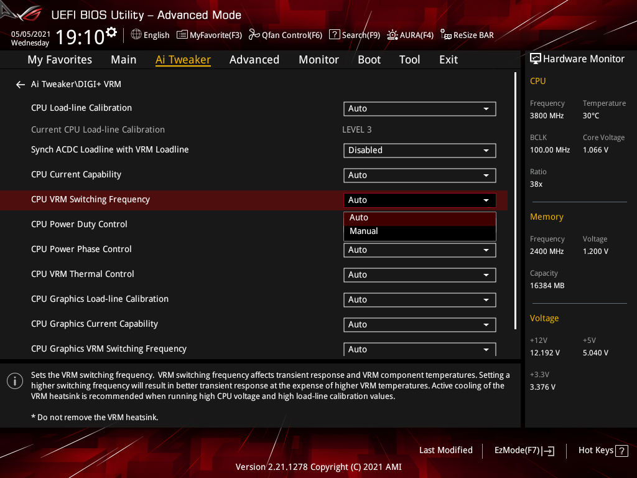Screen dimensions: 637x478
Task: Click the BCLK 100.00 MHz value
Action: point(550,150)
